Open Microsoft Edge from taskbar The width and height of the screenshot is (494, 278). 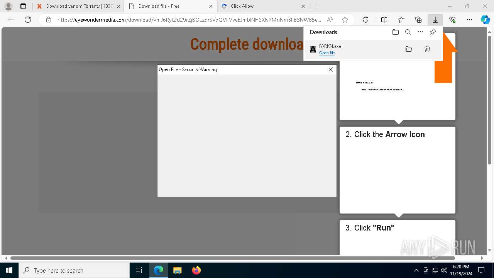coord(159,270)
